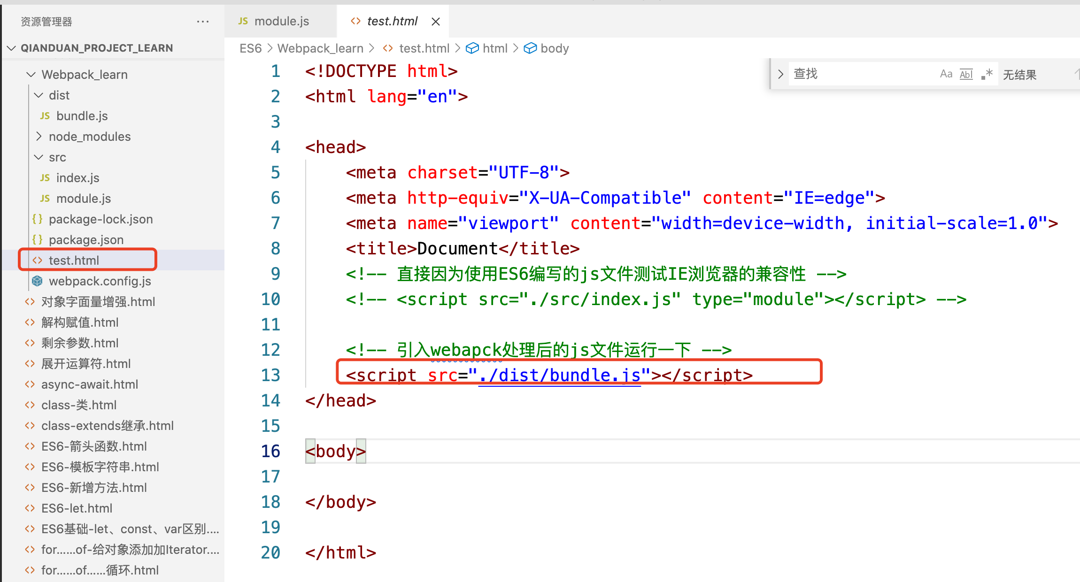Click the JS icon beside index.js

[x=45, y=178]
